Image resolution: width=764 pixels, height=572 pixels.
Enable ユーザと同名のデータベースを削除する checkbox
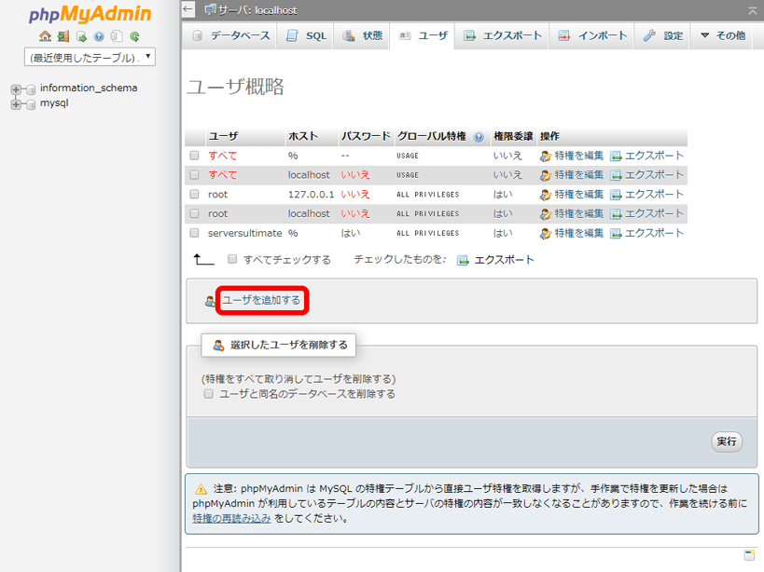tap(209, 394)
